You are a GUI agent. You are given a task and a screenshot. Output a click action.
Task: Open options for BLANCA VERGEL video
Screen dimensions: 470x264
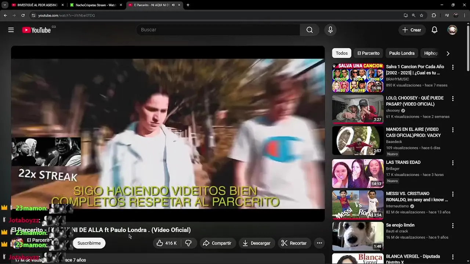[x=453, y=257]
